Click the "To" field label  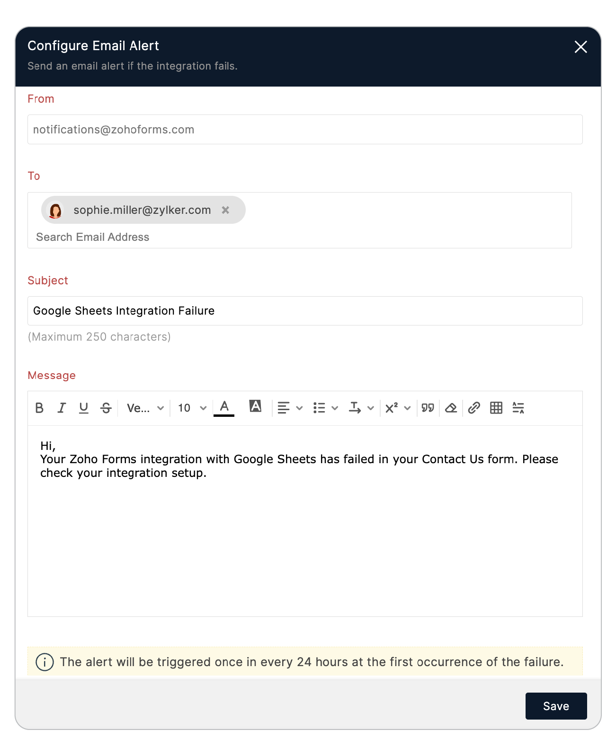[34, 176]
